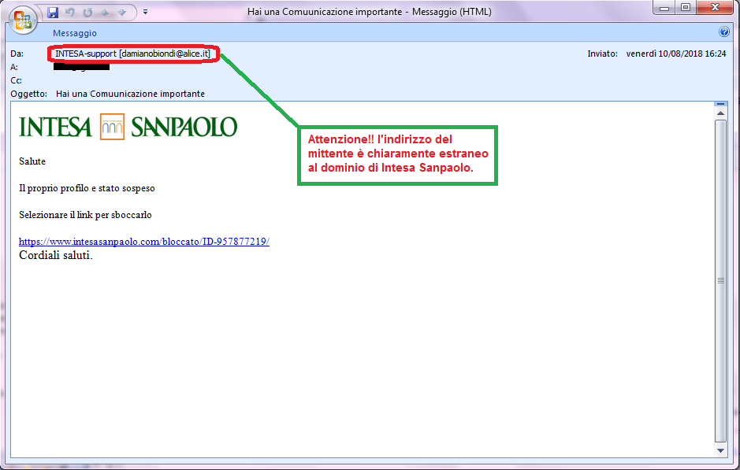Open the Messaggio ribbon tab
The image size is (740, 470).
pyautogui.click(x=75, y=33)
